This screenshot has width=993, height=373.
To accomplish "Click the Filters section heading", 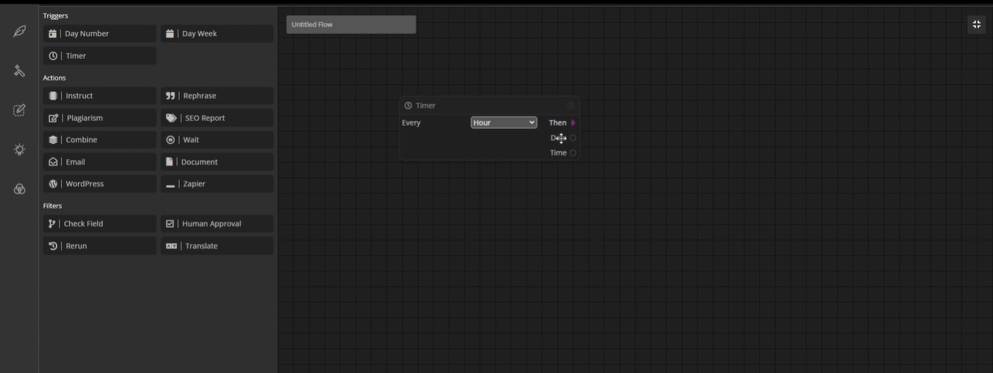I will pyautogui.click(x=52, y=206).
